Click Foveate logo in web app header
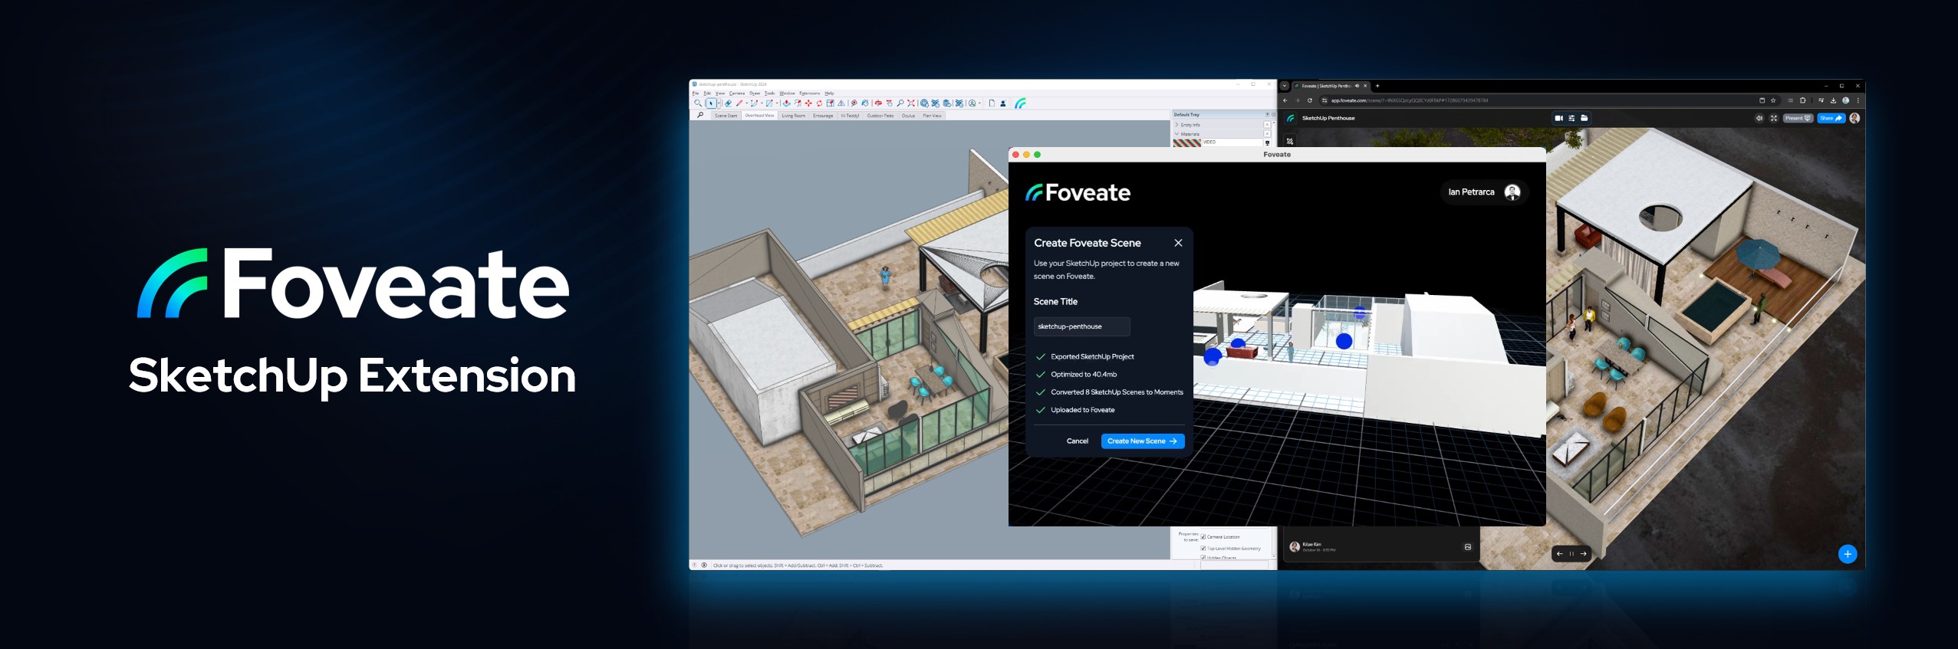Viewport: 1958px width, 649px height. pyautogui.click(x=1291, y=118)
